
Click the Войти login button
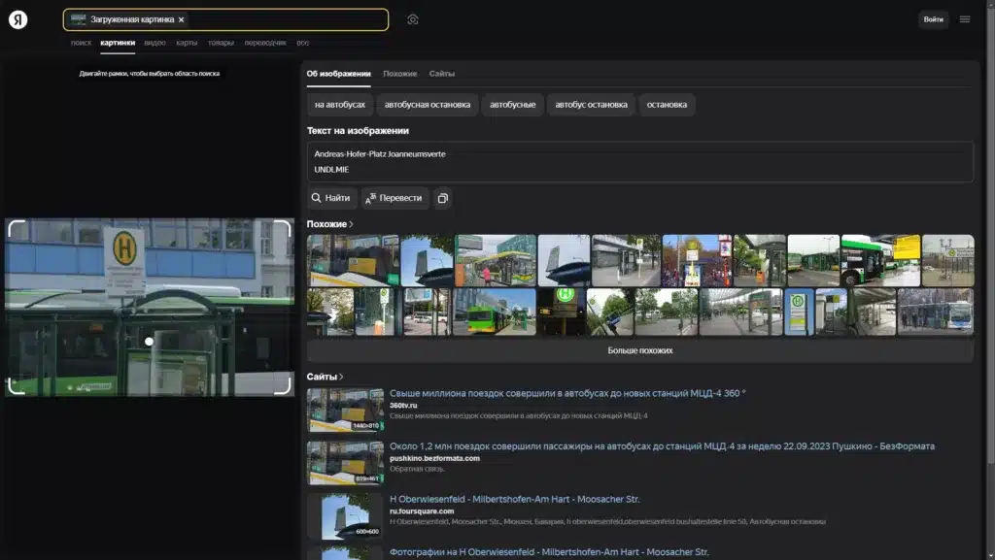[933, 19]
